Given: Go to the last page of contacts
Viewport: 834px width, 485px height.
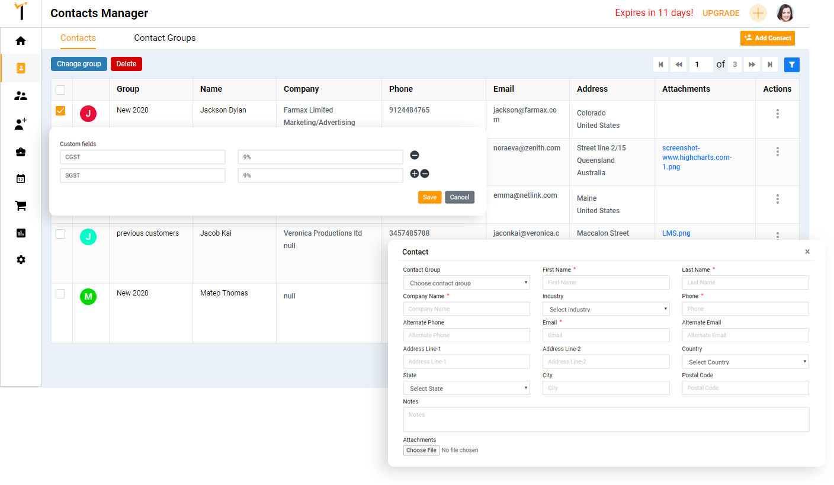Looking at the screenshot, I should click(x=770, y=65).
